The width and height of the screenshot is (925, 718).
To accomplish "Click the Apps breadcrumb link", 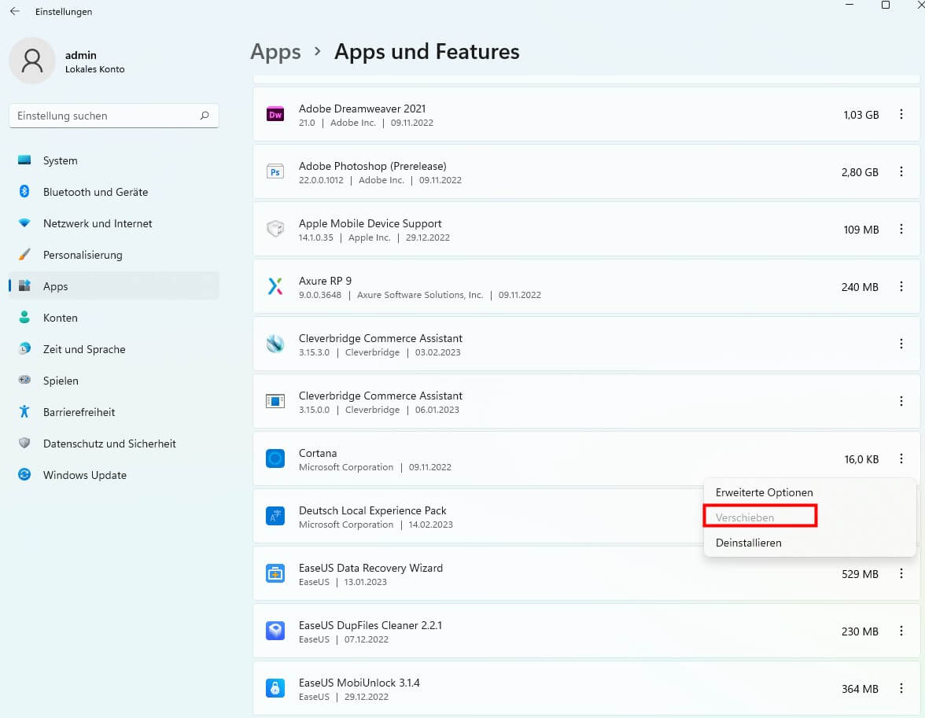I will (x=275, y=52).
